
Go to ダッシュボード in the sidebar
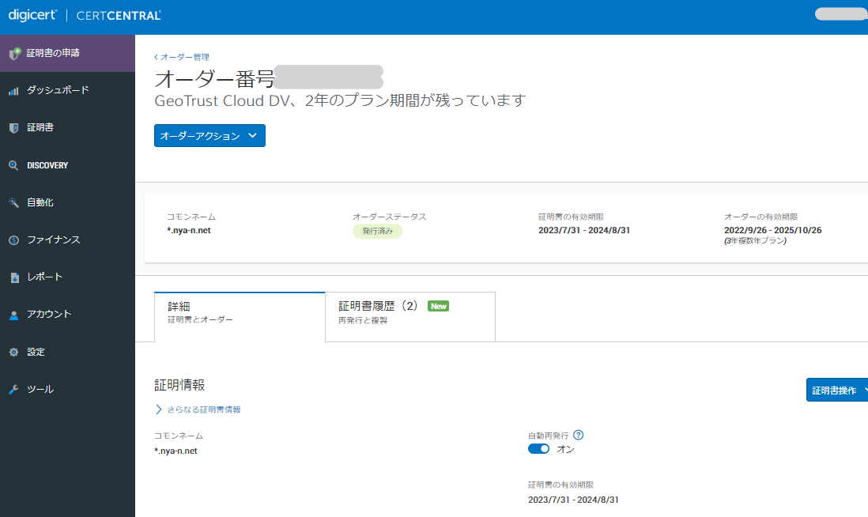point(67,90)
